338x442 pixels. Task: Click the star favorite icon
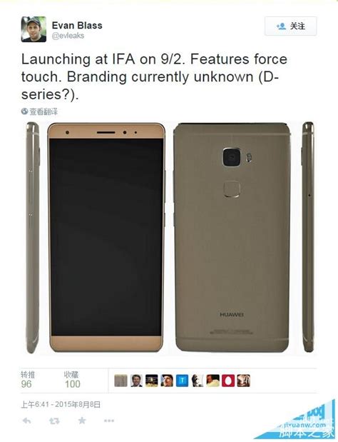pyautogui.click(x=82, y=421)
